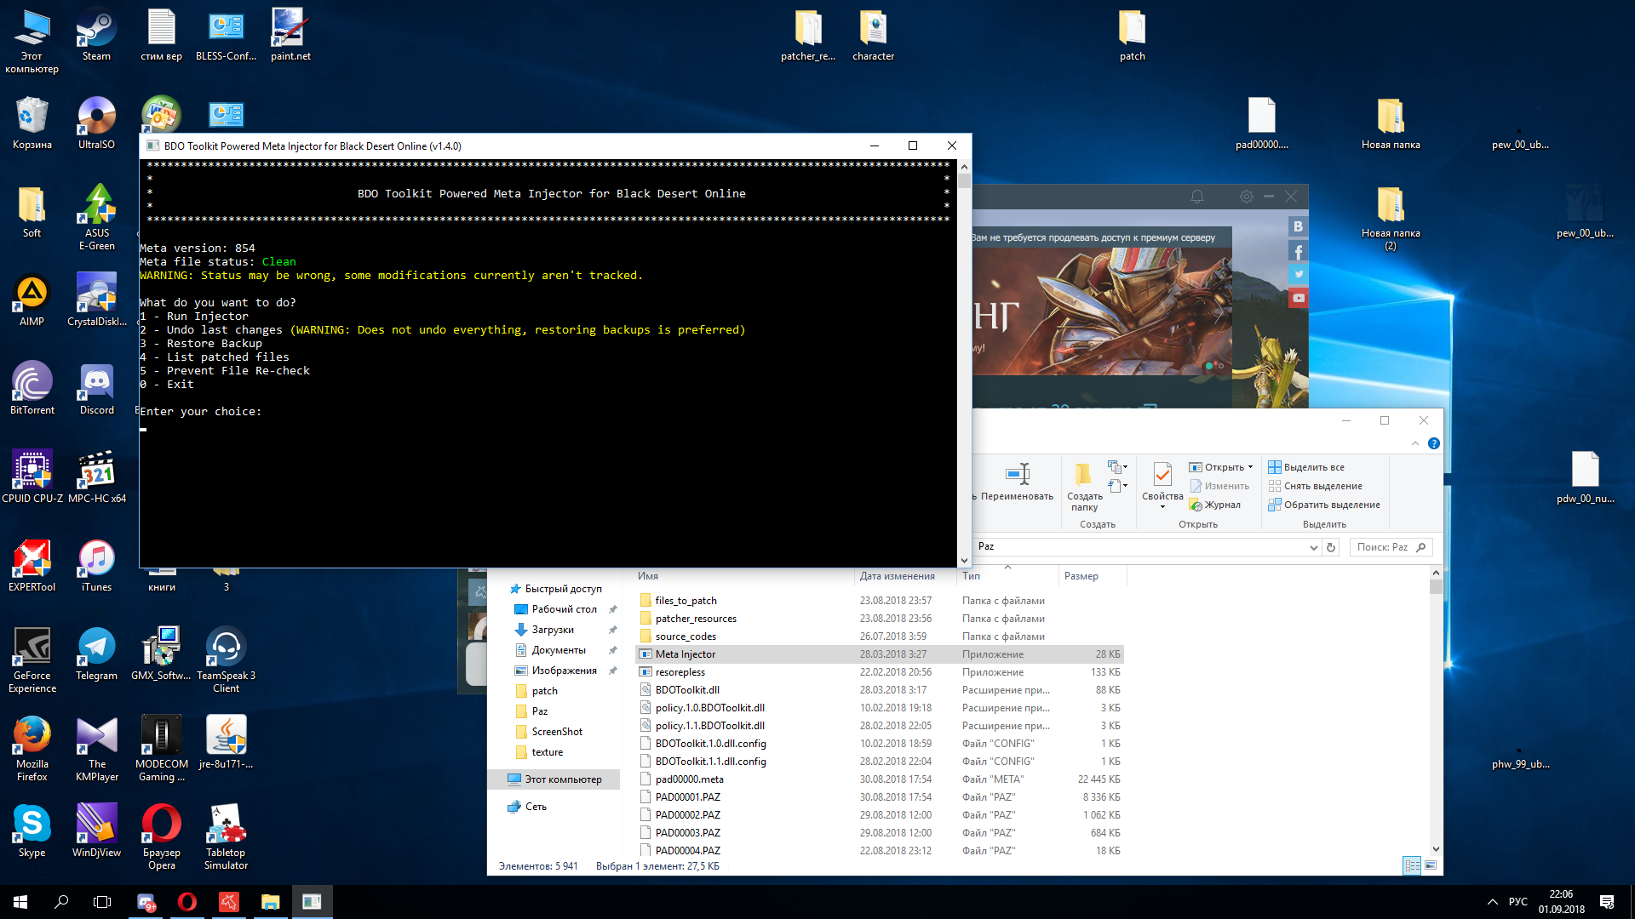1635x919 pixels.
Task: Open the launcher settings gear
Action: (x=1247, y=197)
